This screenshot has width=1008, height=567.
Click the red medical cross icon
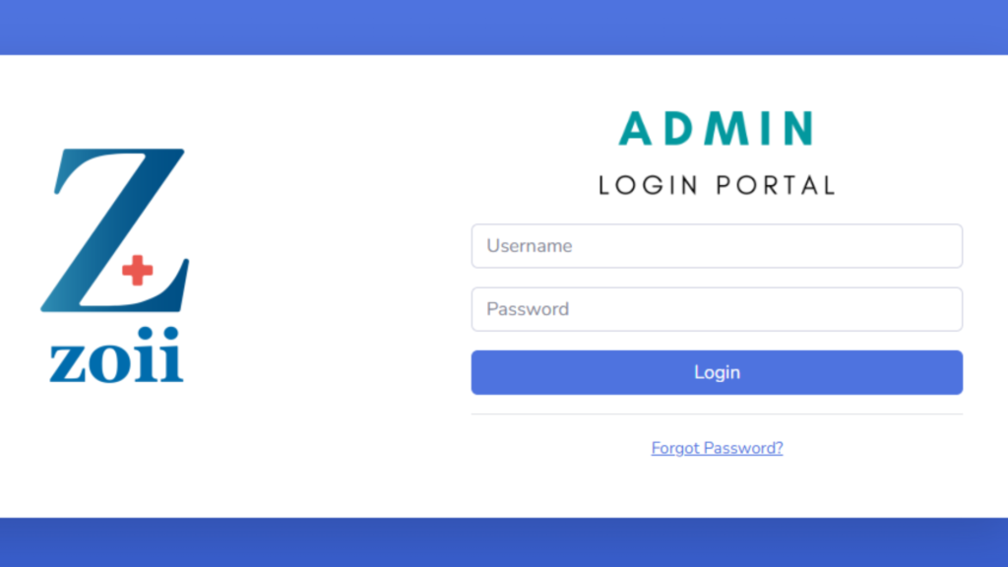click(x=137, y=270)
